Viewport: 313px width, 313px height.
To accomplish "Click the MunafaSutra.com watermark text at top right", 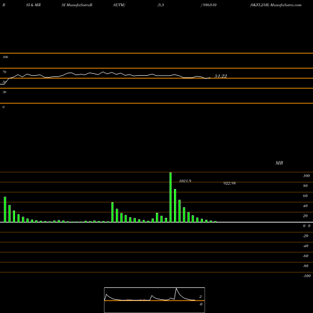I will [285, 5].
